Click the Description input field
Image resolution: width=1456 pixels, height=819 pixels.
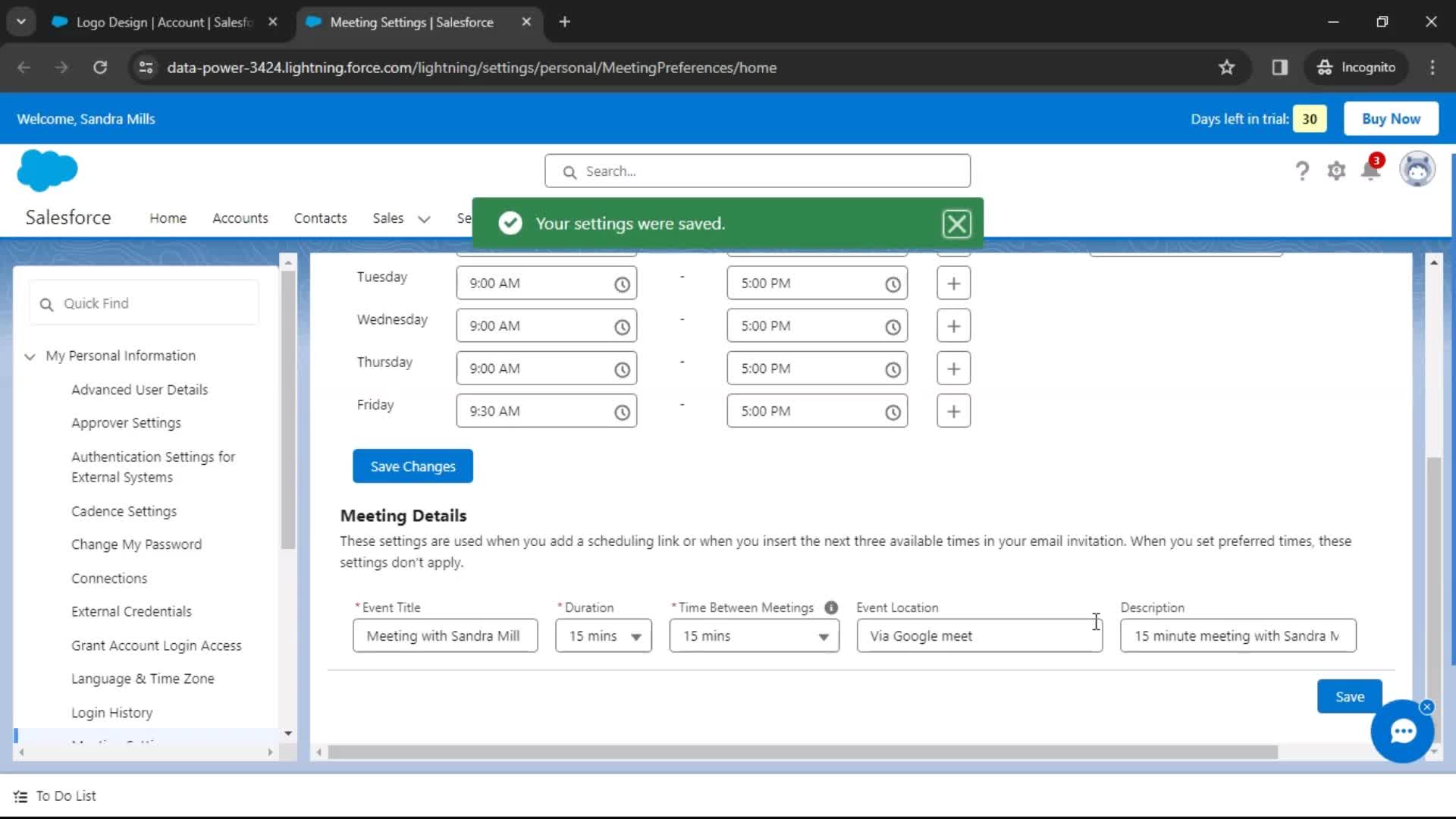1238,636
